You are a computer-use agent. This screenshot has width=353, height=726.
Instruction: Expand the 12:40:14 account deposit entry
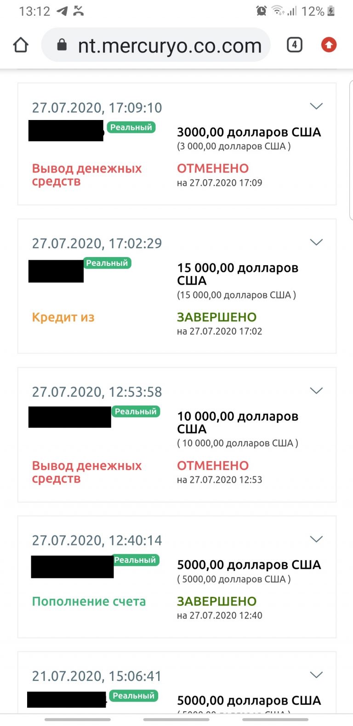[316, 539]
